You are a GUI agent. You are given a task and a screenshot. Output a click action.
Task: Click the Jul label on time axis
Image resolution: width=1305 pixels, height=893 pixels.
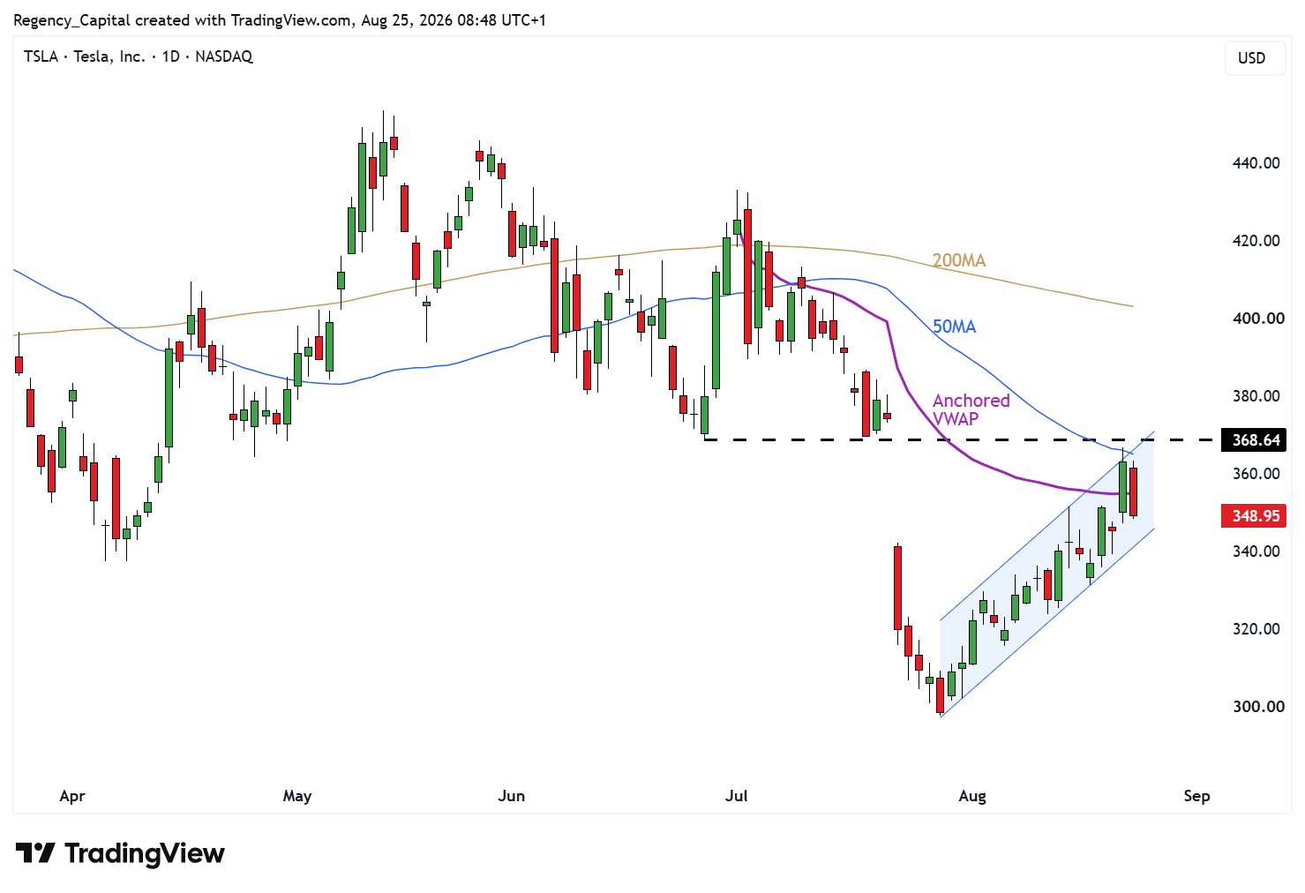737,796
